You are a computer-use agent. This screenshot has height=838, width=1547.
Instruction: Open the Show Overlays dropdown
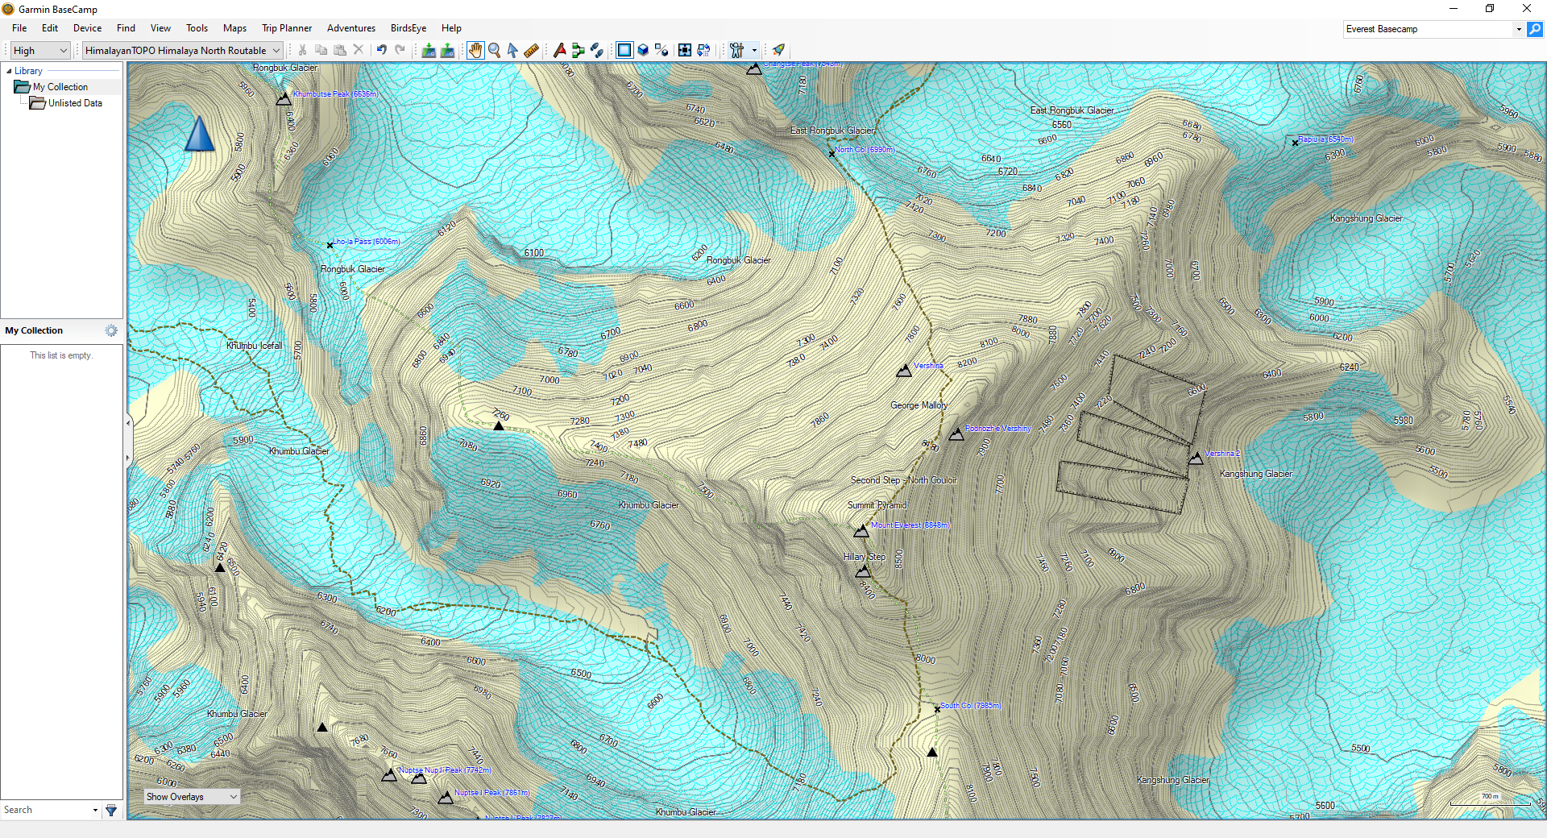pyautogui.click(x=192, y=797)
